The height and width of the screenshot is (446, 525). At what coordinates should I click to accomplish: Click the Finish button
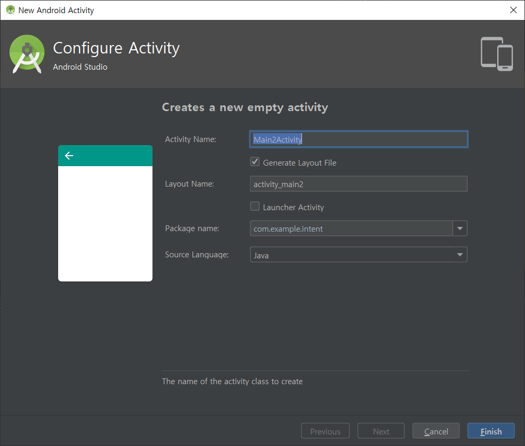point(491,431)
